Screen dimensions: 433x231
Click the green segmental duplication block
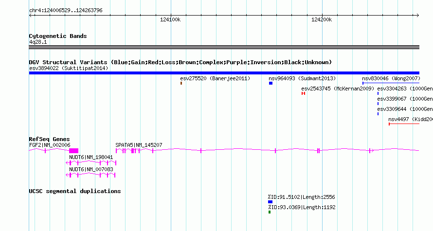pyautogui.click(x=269, y=212)
